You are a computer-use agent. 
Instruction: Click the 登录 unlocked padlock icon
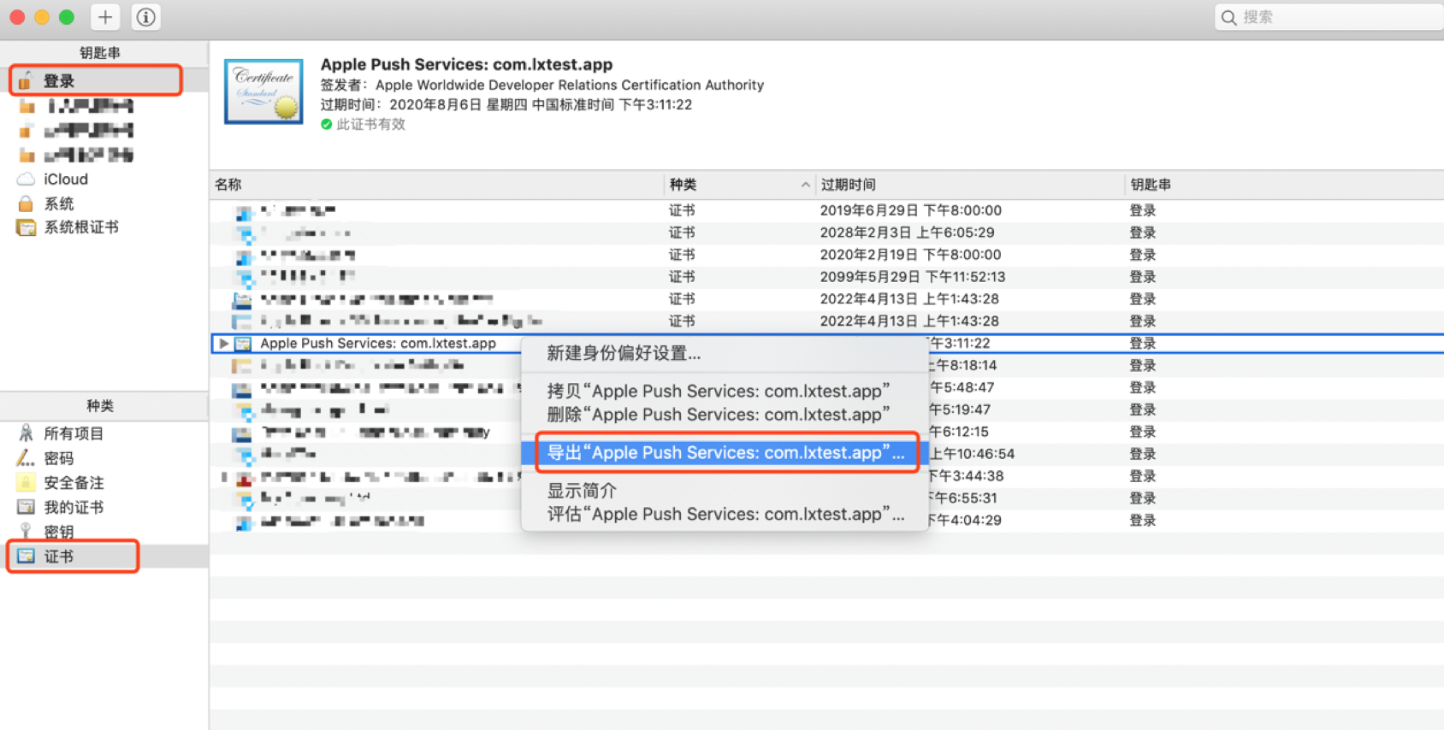pyautogui.click(x=27, y=80)
